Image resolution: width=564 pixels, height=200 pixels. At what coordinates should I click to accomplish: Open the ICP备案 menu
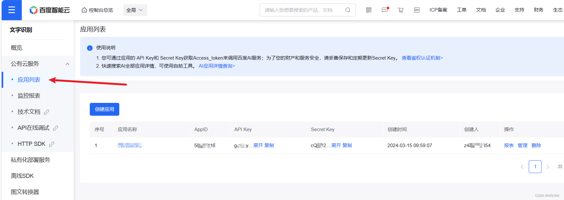pyautogui.click(x=438, y=10)
